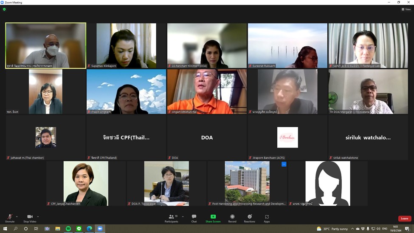Image resolution: width=414 pixels, height=233 pixels.
Task: Open the View layout menu
Action: (x=406, y=9)
